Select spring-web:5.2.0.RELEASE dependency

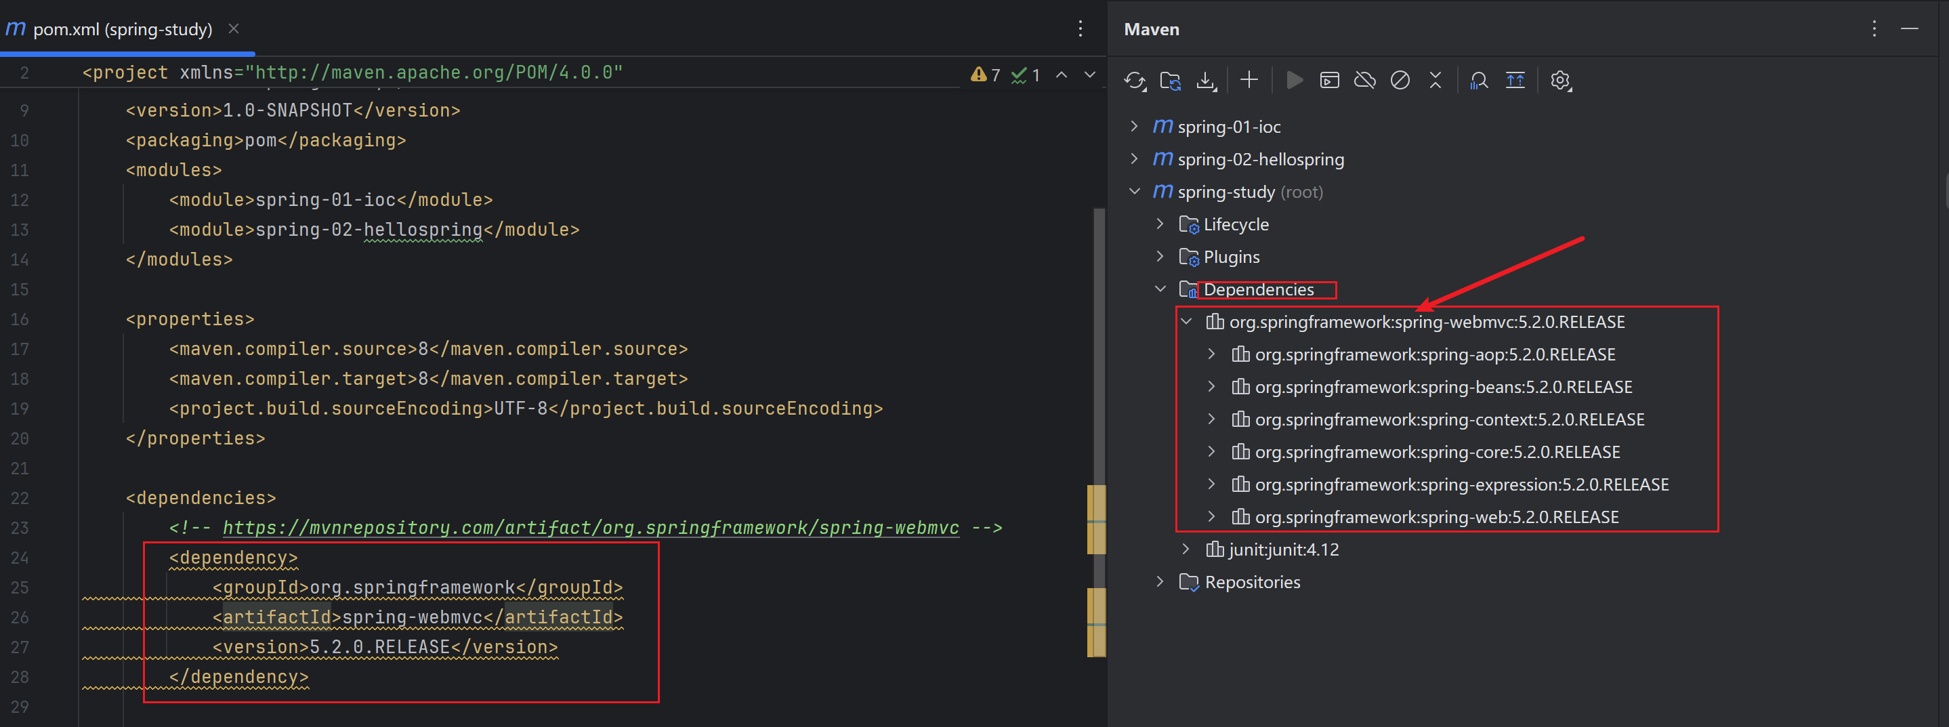point(1436,517)
